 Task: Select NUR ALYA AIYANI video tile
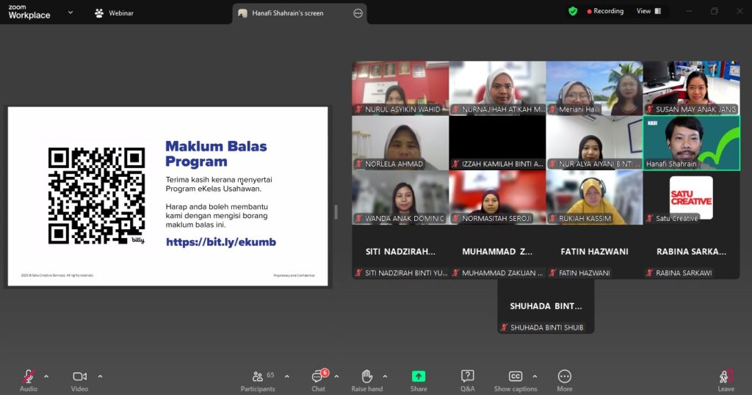click(x=594, y=143)
